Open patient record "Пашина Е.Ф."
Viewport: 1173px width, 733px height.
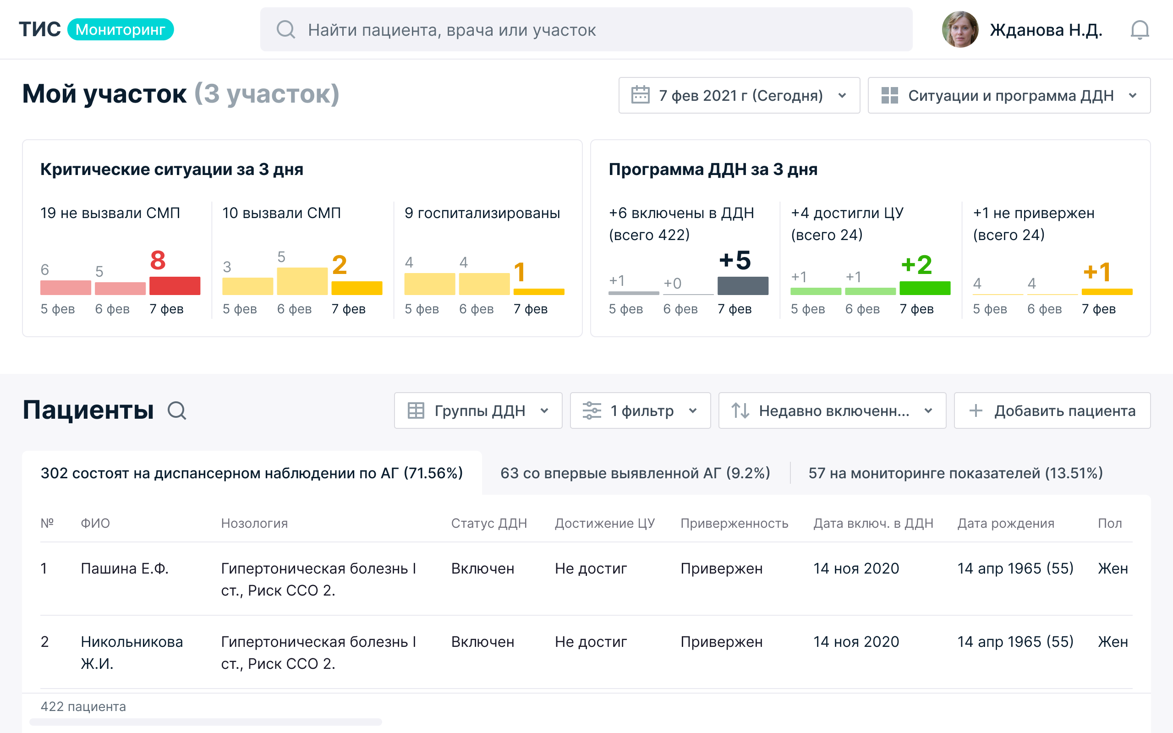point(125,569)
